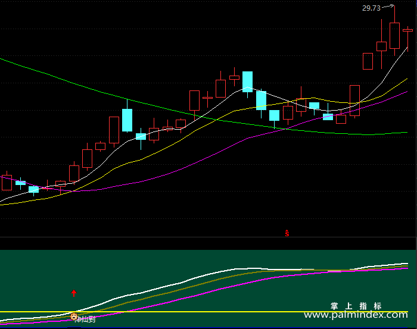The width and height of the screenshot is (417, 329).
Task: Click the red up arrow in the indicator panel
Action: pos(74,293)
